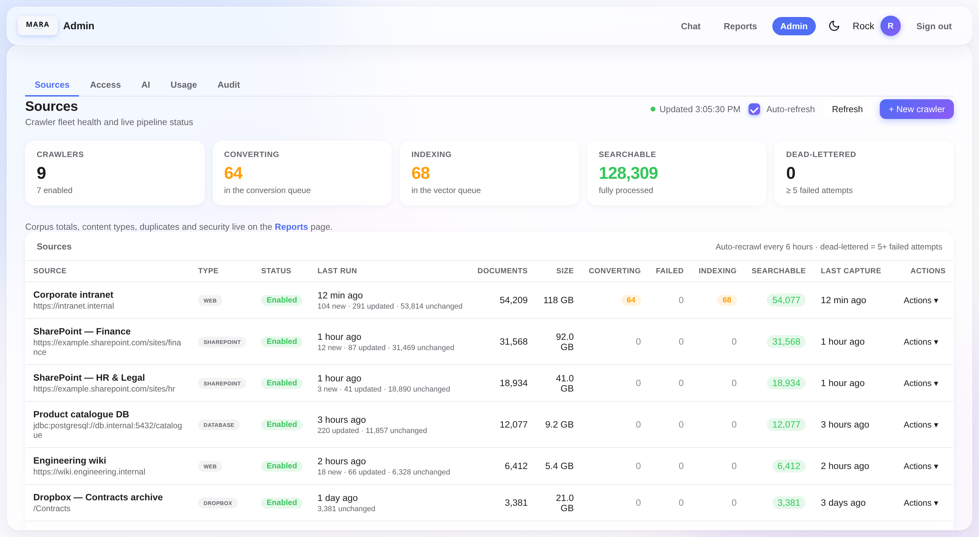The height and width of the screenshot is (537, 979).
Task: Click the STATUS column header
Action: pyautogui.click(x=276, y=271)
